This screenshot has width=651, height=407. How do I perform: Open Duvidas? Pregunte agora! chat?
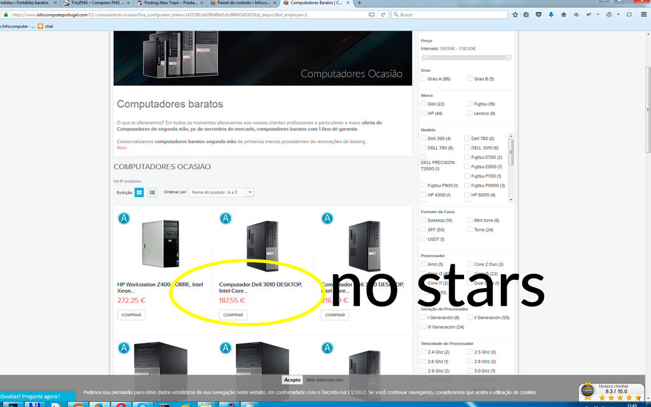(x=38, y=396)
